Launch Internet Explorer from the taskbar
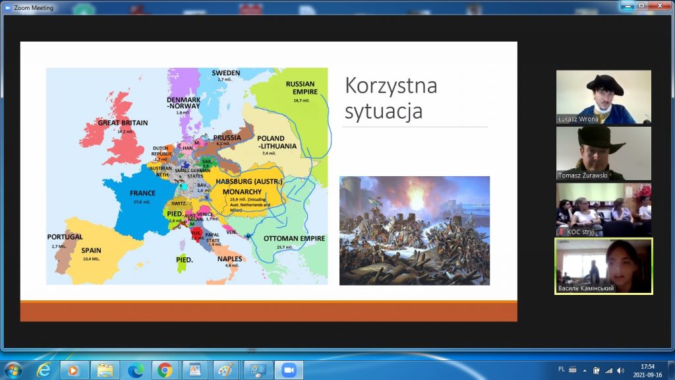 pyautogui.click(x=44, y=369)
